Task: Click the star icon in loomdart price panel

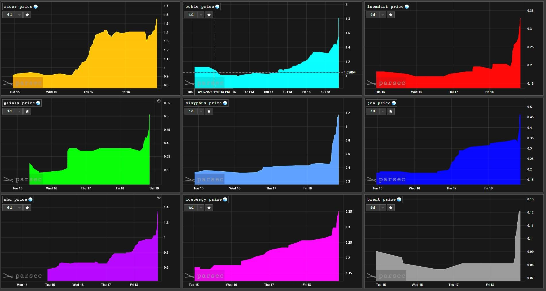Action: (x=391, y=15)
